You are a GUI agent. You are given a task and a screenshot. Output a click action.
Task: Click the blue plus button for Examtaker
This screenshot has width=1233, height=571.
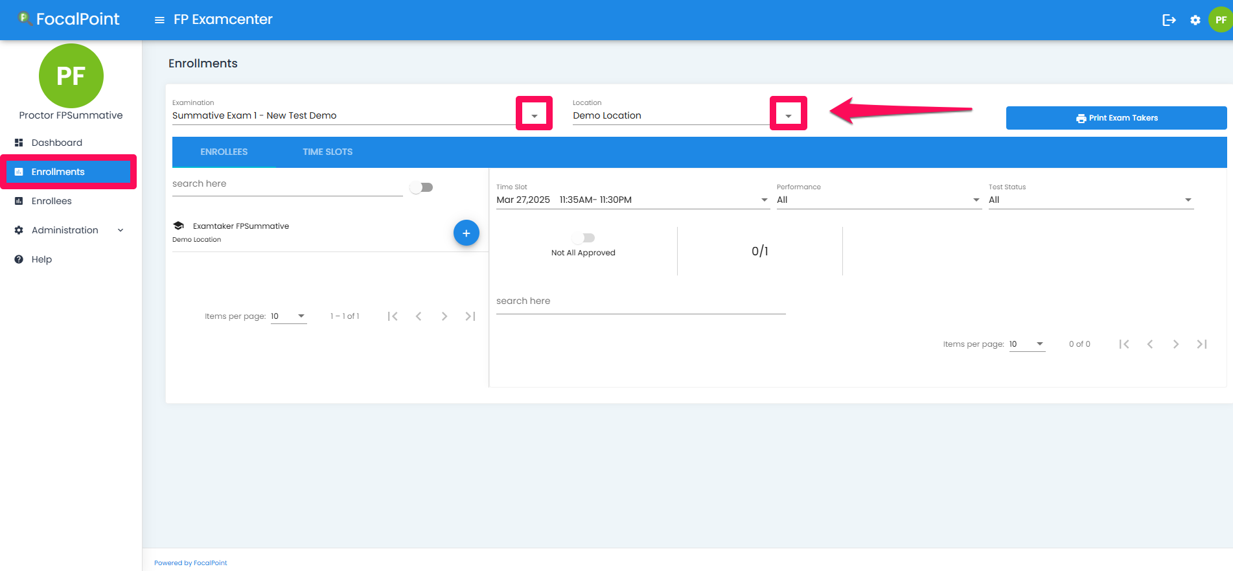point(466,233)
